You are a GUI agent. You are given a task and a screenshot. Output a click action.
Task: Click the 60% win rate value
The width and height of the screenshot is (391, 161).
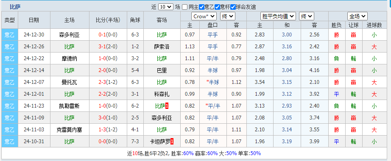188,153
